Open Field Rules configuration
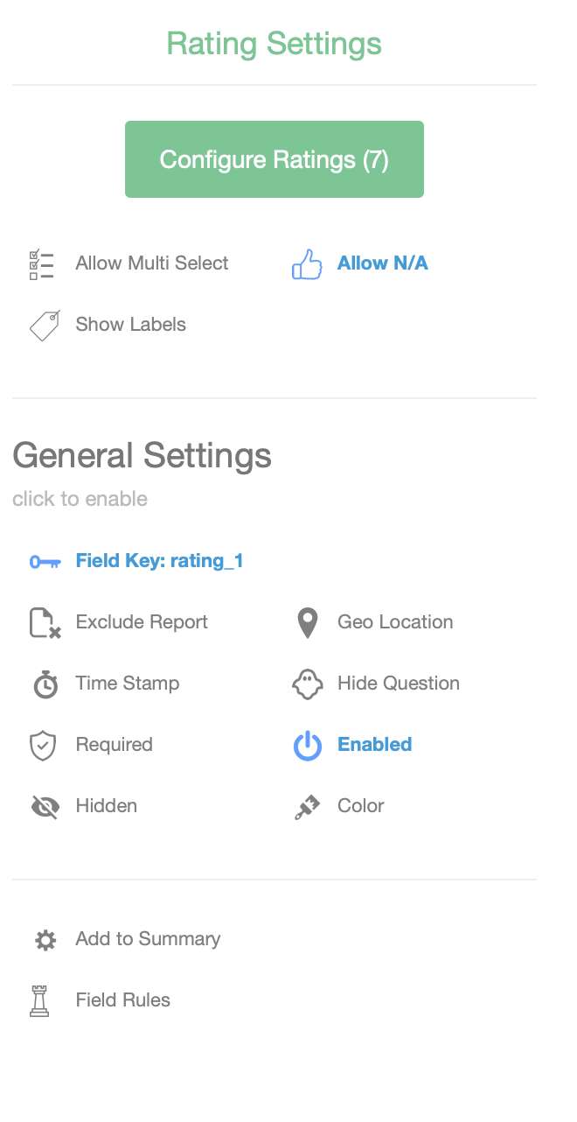The image size is (577, 1122). (x=122, y=1000)
